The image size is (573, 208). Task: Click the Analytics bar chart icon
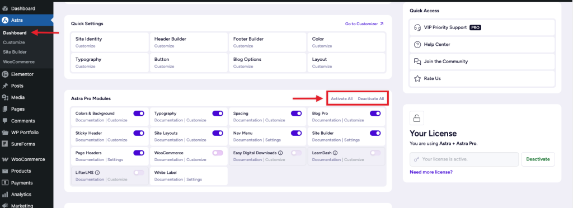click(x=4, y=195)
